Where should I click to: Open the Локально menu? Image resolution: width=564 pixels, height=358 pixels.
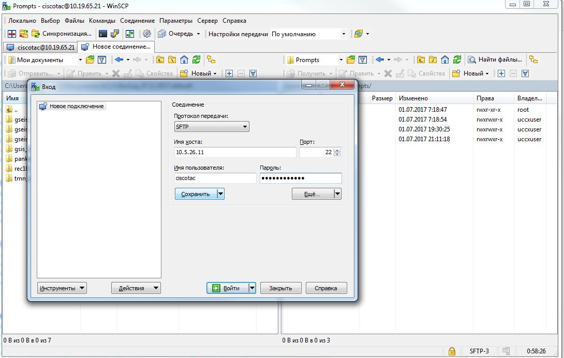point(22,21)
